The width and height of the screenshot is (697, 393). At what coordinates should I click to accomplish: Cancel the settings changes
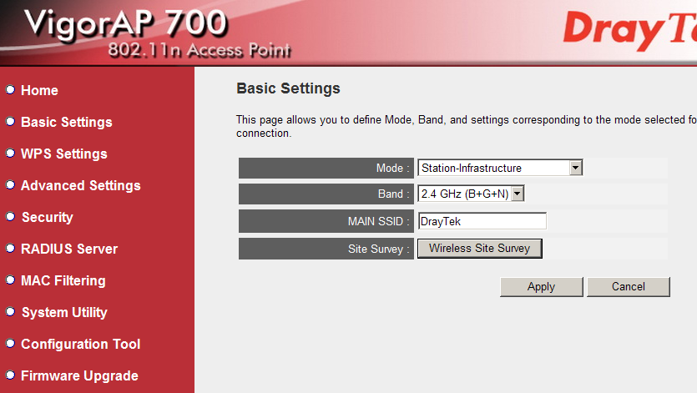tap(628, 286)
